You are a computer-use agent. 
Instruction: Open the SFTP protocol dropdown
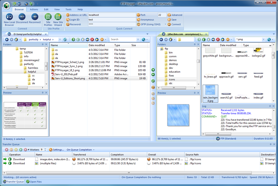(x=165, y=25)
